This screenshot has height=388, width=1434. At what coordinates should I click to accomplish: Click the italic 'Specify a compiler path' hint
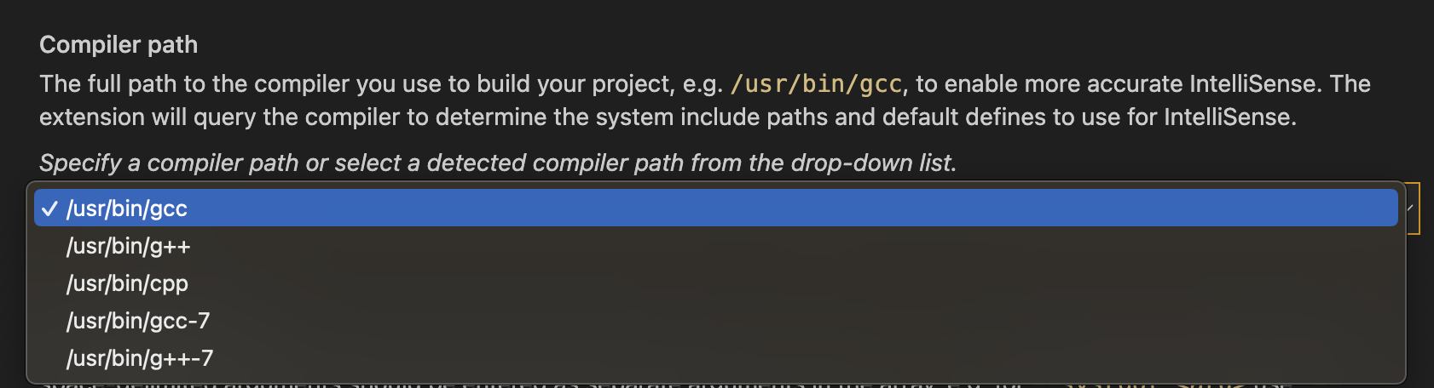point(183,163)
